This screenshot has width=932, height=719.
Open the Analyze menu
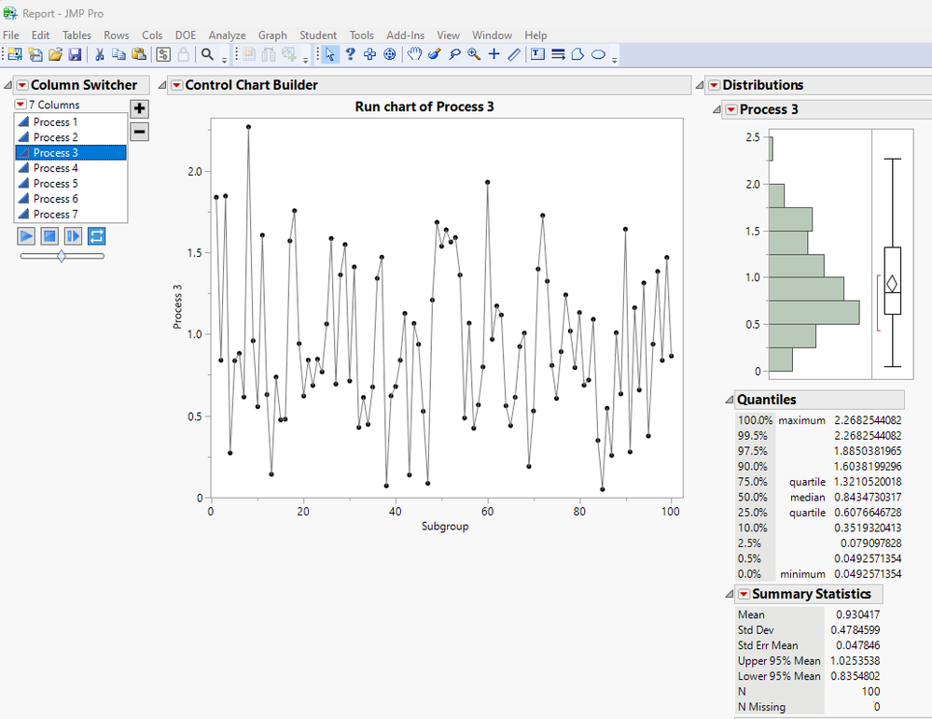click(x=227, y=35)
